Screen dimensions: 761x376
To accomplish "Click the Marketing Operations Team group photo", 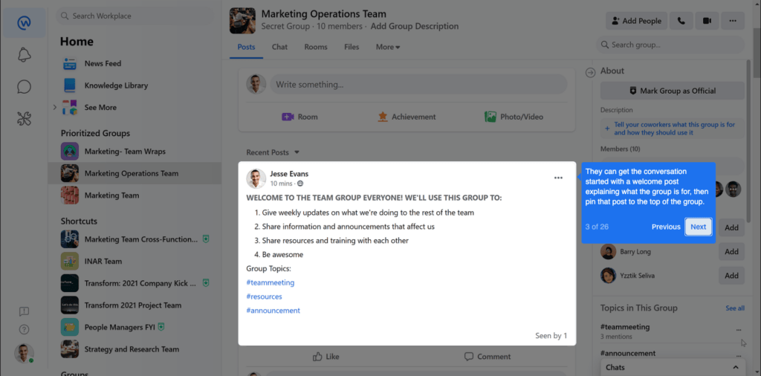I will pos(242,20).
